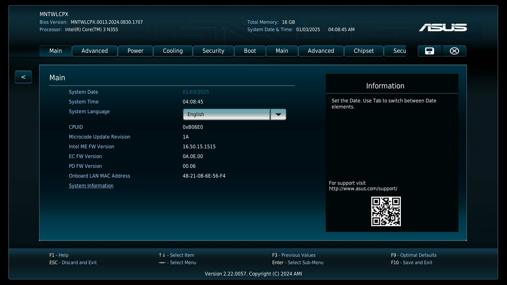Open the System Information link
The height and width of the screenshot is (285, 507).
pos(91,186)
